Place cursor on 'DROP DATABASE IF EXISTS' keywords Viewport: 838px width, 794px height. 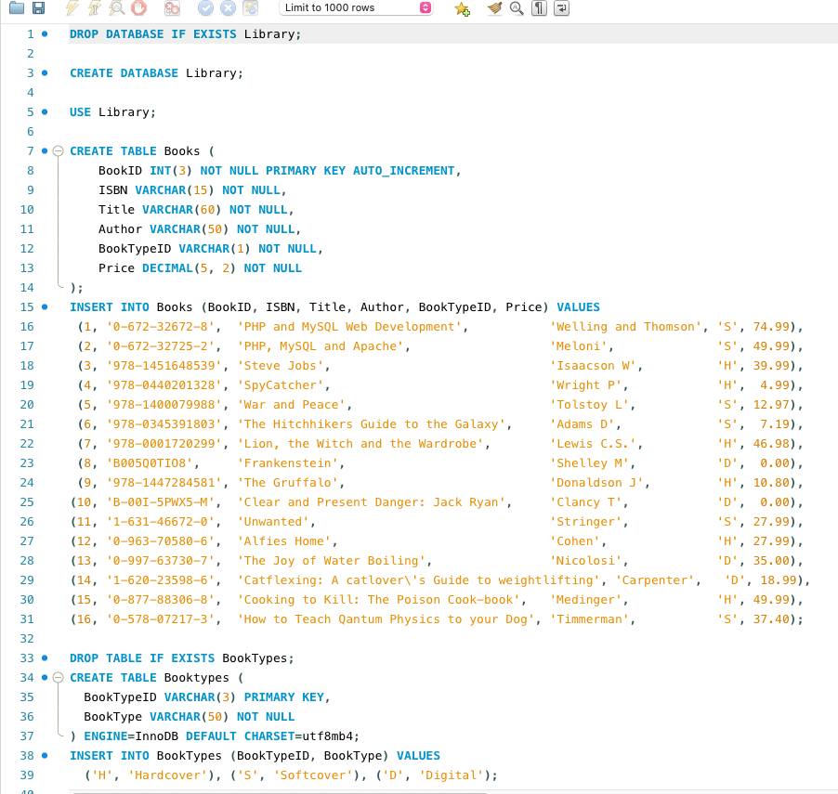click(x=153, y=34)
